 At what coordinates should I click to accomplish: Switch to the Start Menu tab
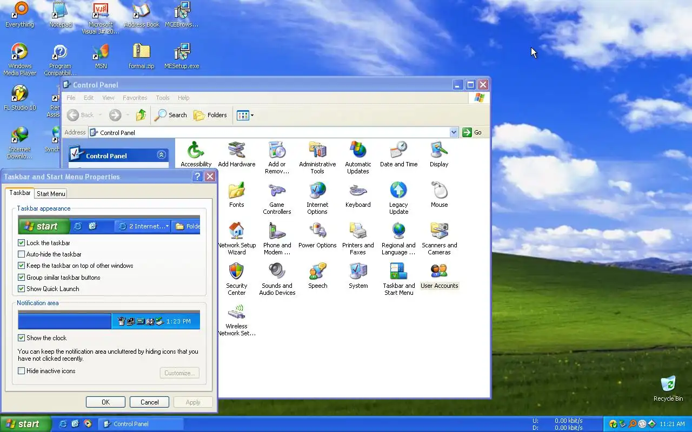(51, 193)
